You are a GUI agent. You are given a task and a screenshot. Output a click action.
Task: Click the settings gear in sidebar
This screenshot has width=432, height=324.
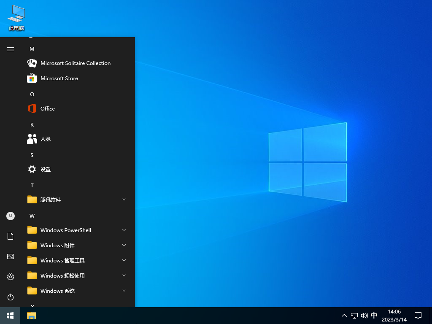tap(11, 277)
